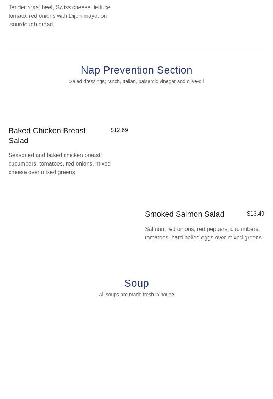This screenshot has height=399, width=273.
Task: Open the Smoked Salmon Salad item
Action: click(184, 214)
